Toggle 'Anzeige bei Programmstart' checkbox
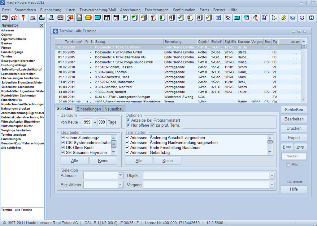The width and height of the screenshot is (317, 226). tap(128, 120)
